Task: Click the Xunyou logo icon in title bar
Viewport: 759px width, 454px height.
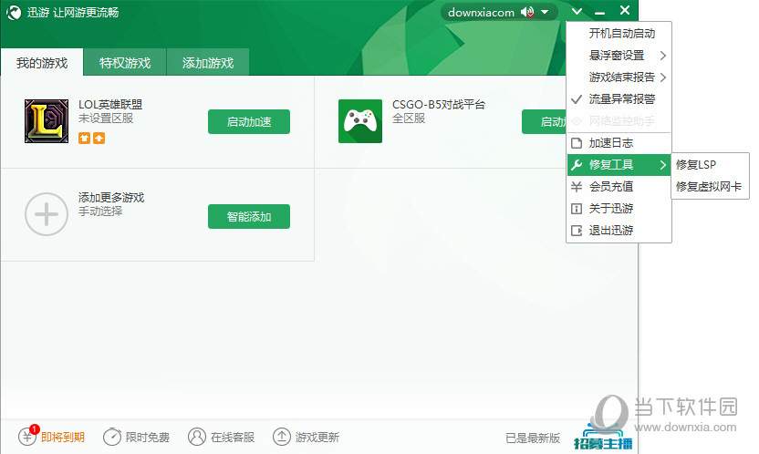Action: coord(14,12)
